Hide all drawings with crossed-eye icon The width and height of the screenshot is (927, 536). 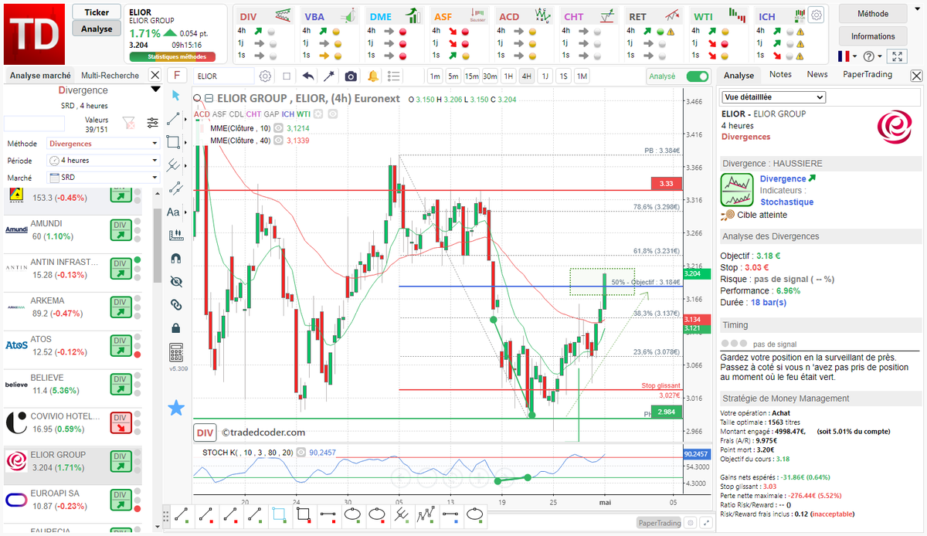point(175,281)
